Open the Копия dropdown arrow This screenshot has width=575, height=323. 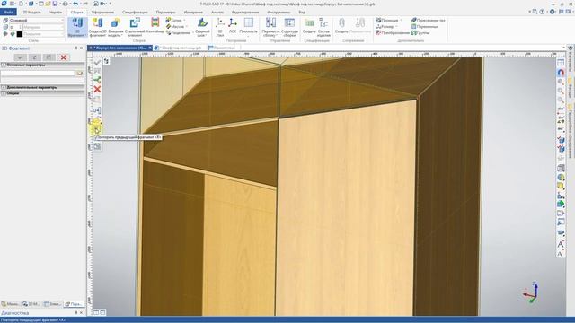point(184,20)
